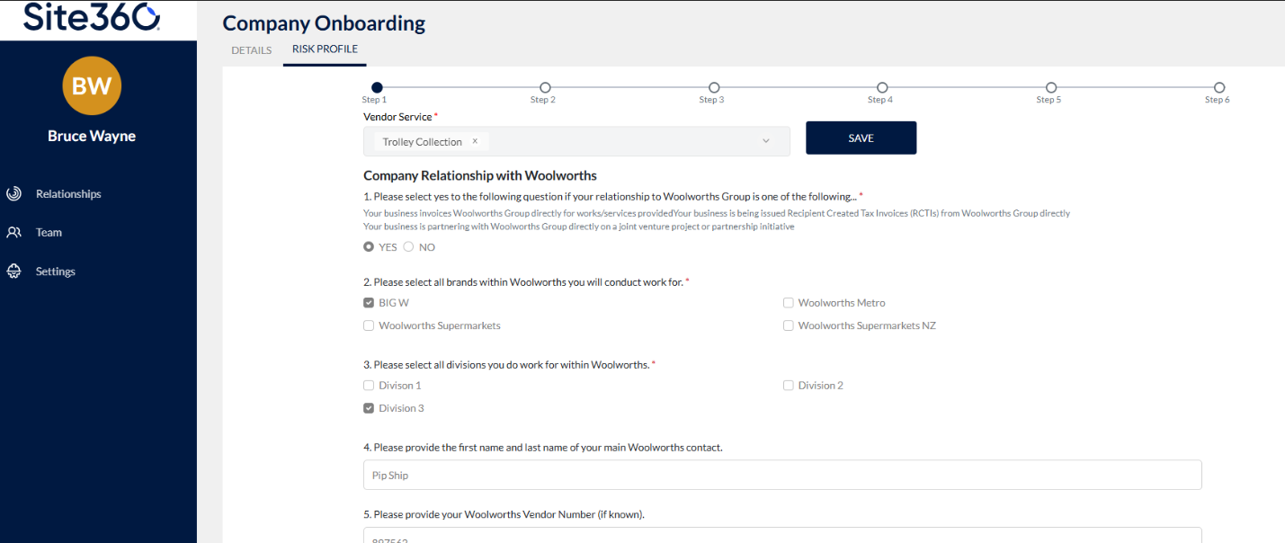Uncheck the BIG W checkbox
This screenshot has width=1285, height=543.
point(369,303)
